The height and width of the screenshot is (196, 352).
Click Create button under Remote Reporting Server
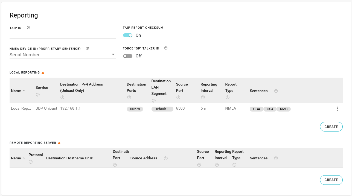tap(331, 180)
